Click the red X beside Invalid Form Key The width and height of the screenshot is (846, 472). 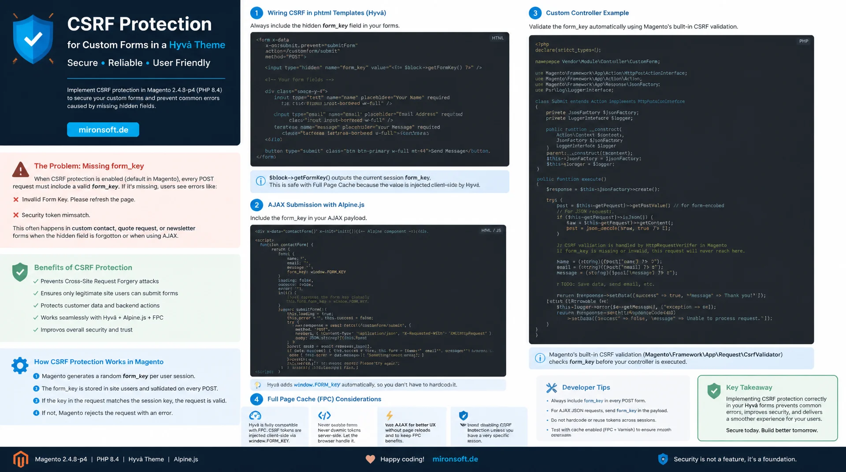point(16,199)
